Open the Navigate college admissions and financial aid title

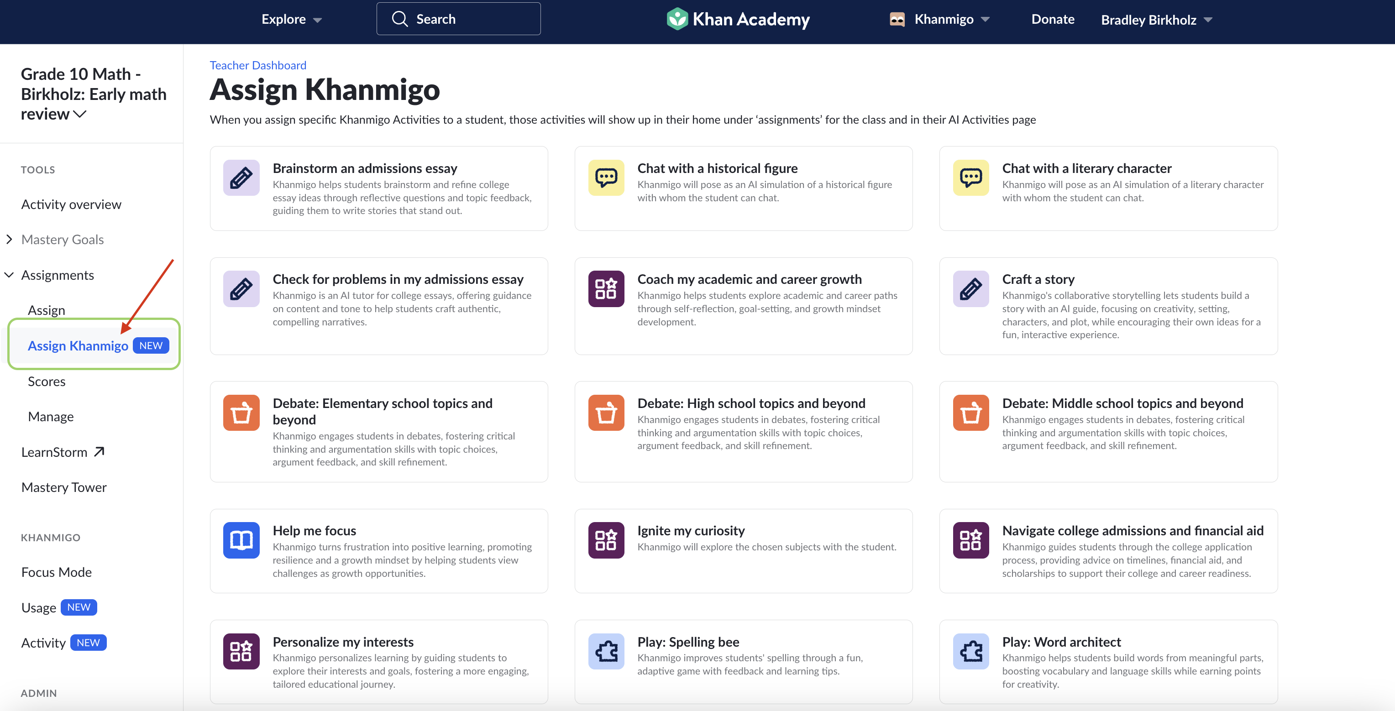1133,531
